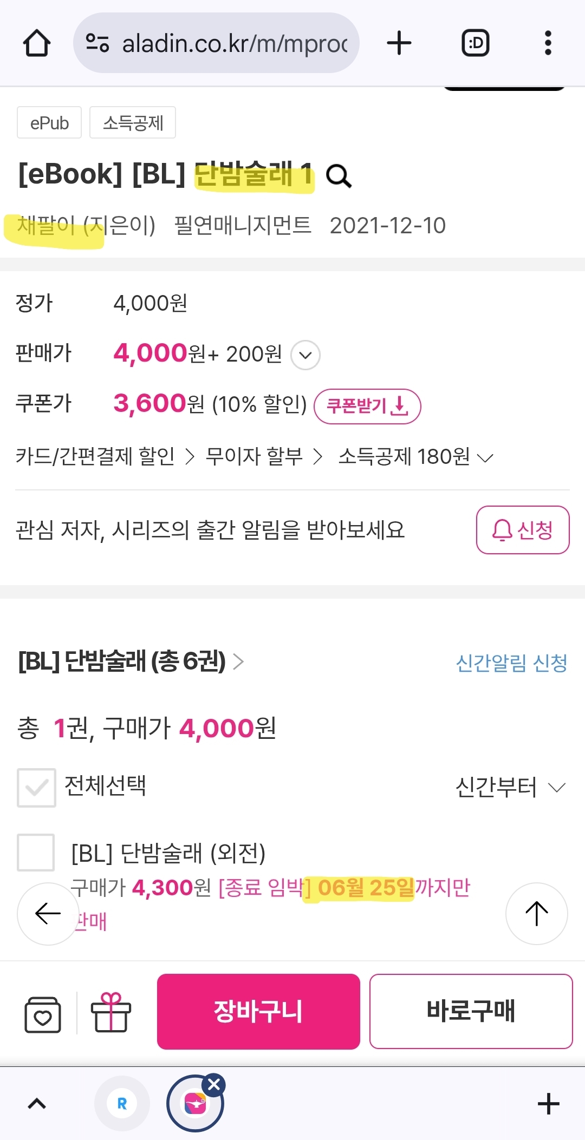Screen dimensions: 585x1140
Task: Check the [BL] 단밤술래 (외전) checkbox
Action: [x=36, y=853]
